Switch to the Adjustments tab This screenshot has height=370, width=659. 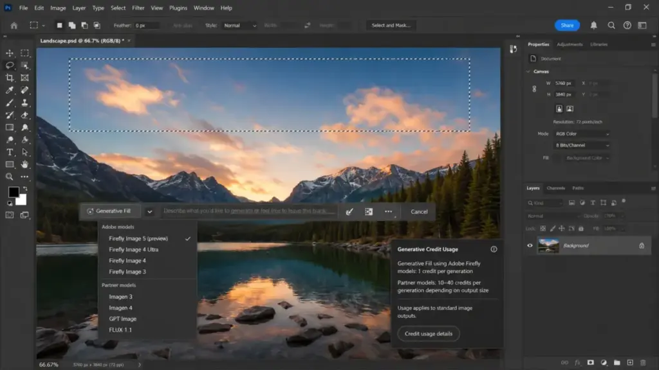[570, 44]
